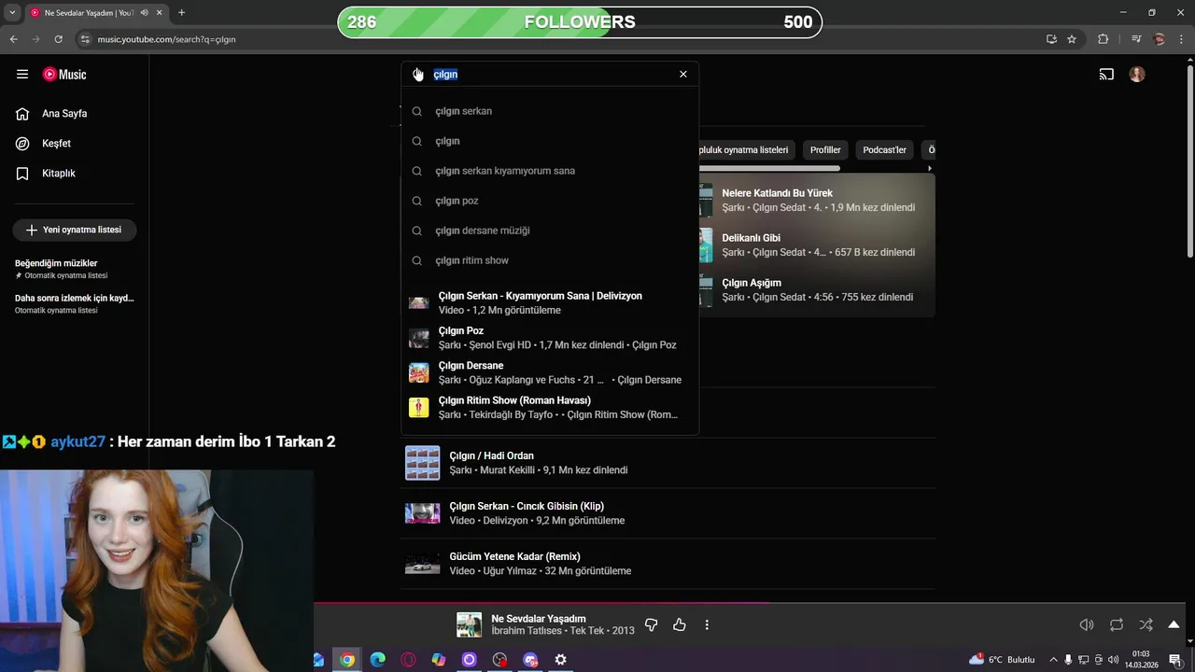
Task: Select Topluluk oynatma listeleri filter chip
Action: click(746, 150)
